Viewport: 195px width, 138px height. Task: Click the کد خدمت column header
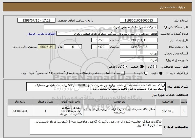click(x=168, y=102)
